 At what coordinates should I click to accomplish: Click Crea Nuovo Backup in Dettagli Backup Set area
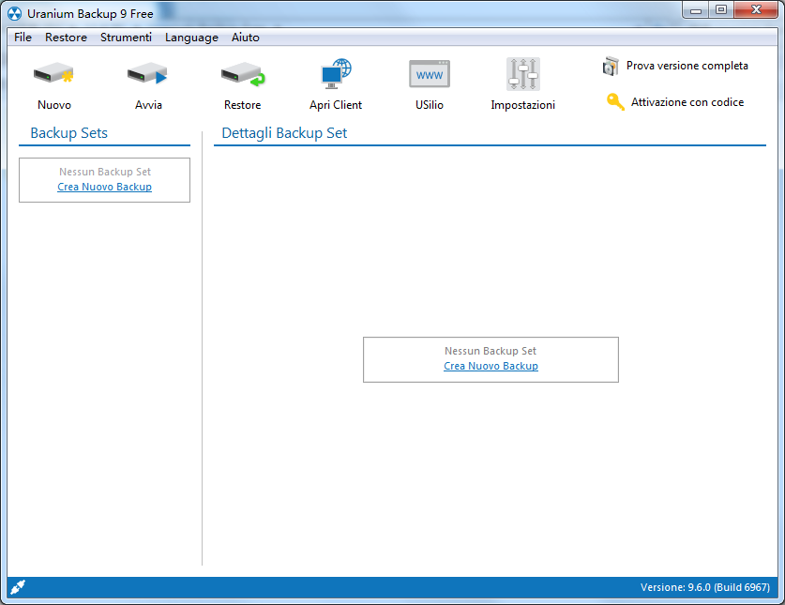tap(491, 366)
